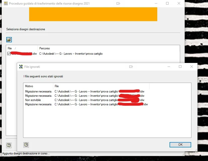Click the detach icon in wizard title bar
This screenshot has height=161, width=208.
(118, 3)
